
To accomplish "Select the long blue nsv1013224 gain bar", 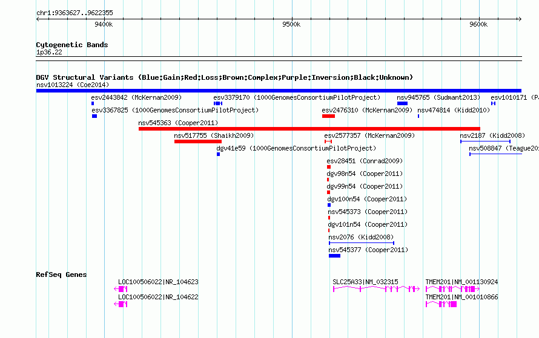I will (x=279, y=91).
